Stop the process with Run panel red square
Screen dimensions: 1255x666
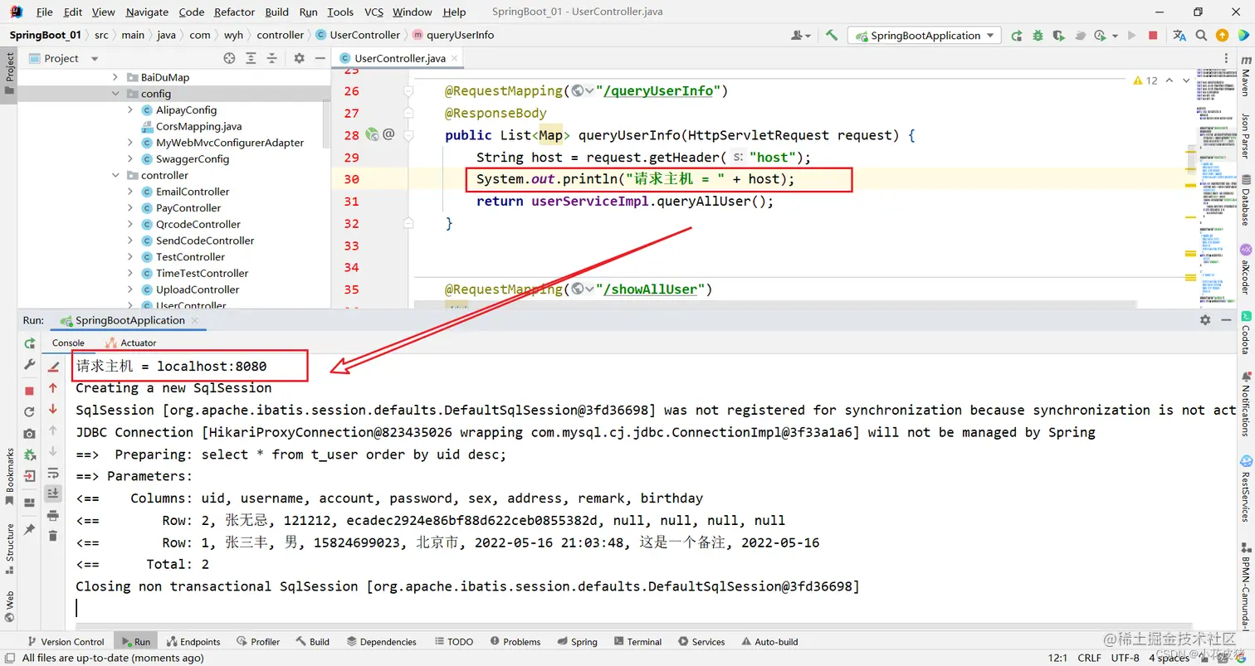click(30, 391)
